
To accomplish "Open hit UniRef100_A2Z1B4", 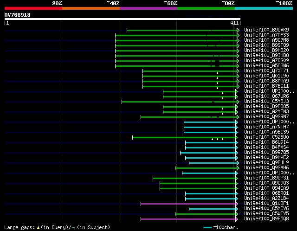I will point(266,199).
